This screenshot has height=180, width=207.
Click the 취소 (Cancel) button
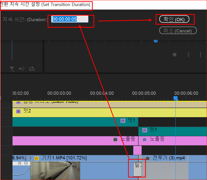pyautogui.click(x=178, y=31)
